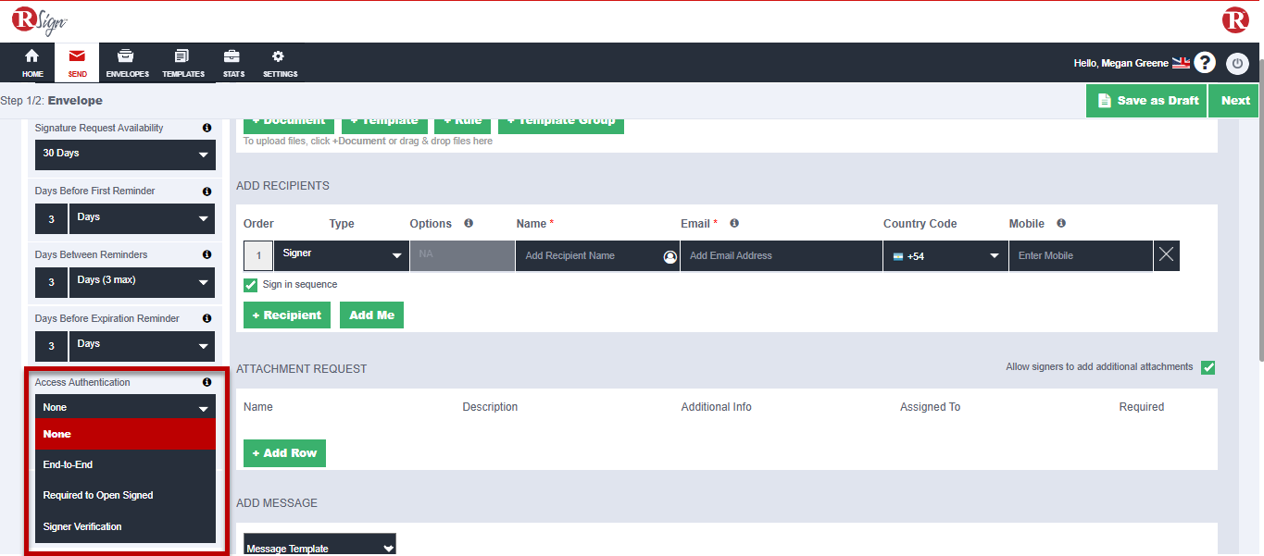Open the Envelopes tab

click(127, 62)
